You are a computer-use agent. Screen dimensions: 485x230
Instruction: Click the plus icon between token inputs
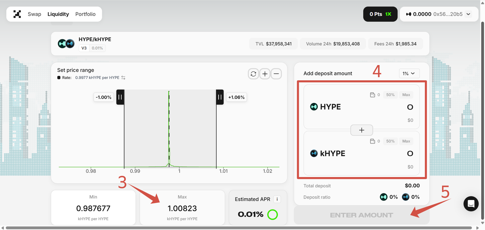[x=361, y=130]
